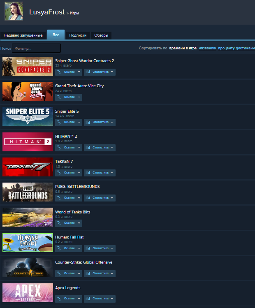Image resolution: width=255 pixels, height=308 pixels.
Task: Open the Counter-Strike: Global Offensive title
Action: point(83,262)
